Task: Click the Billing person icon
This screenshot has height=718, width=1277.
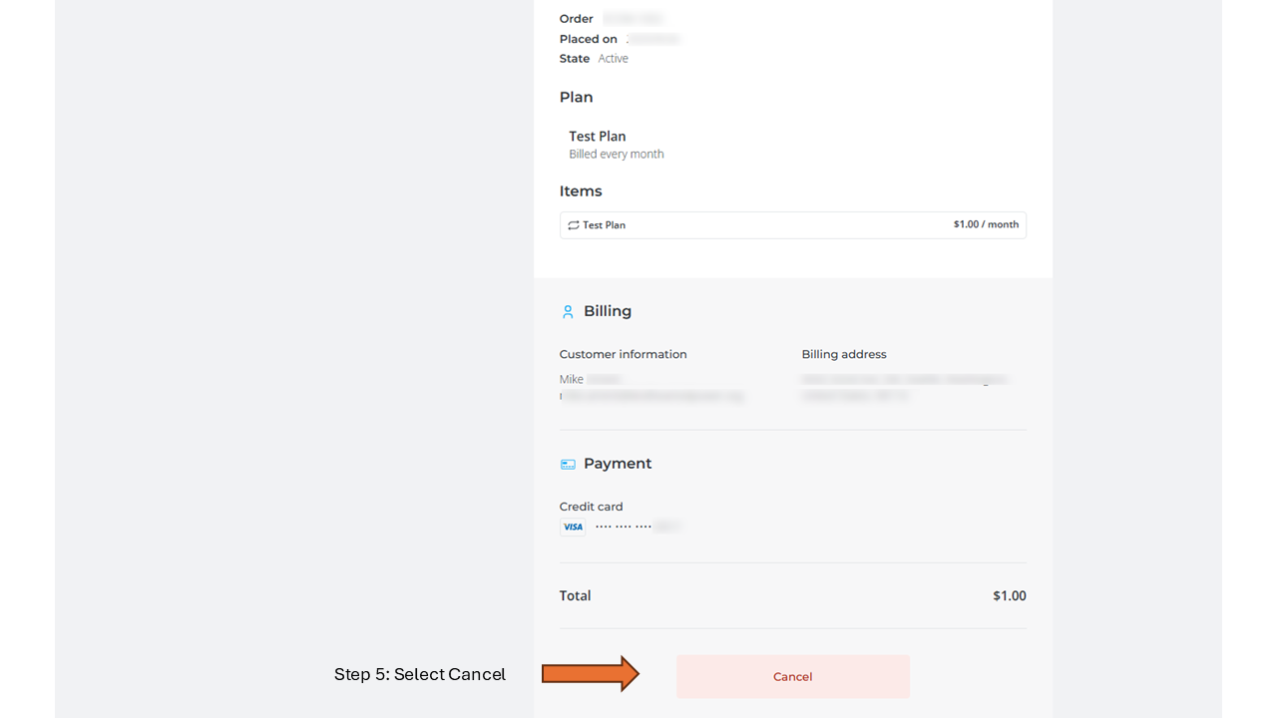Action: [x=568, y=312]
